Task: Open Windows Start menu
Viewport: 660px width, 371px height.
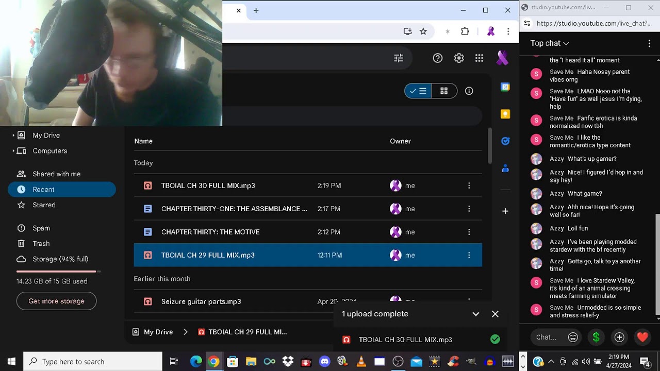Action: pos(11,362)
